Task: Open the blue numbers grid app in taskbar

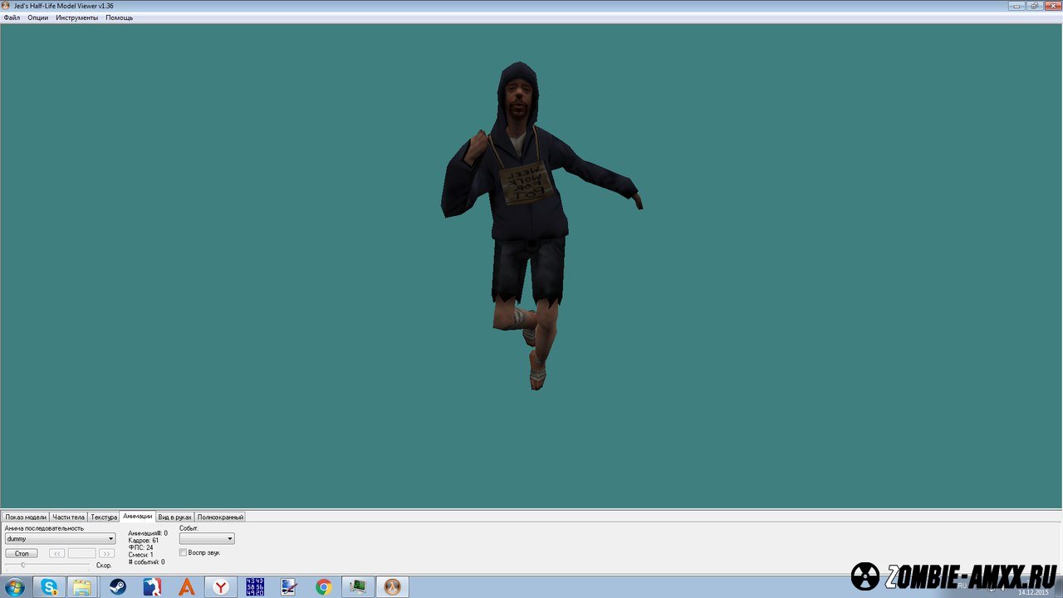Action: point(255,587)
